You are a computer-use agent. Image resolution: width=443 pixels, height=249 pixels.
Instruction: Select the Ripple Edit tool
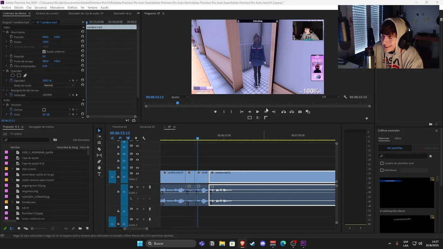click(x=99, y=142)
